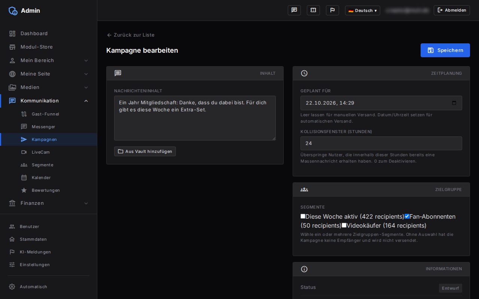Click the Segmente group icon
Screen dimensions: 479x299
click(x=24, y=165)
